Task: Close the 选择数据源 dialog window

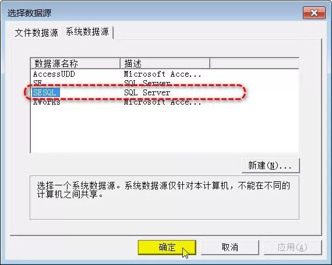Action: pyautogui.click(x=314, y=13)
